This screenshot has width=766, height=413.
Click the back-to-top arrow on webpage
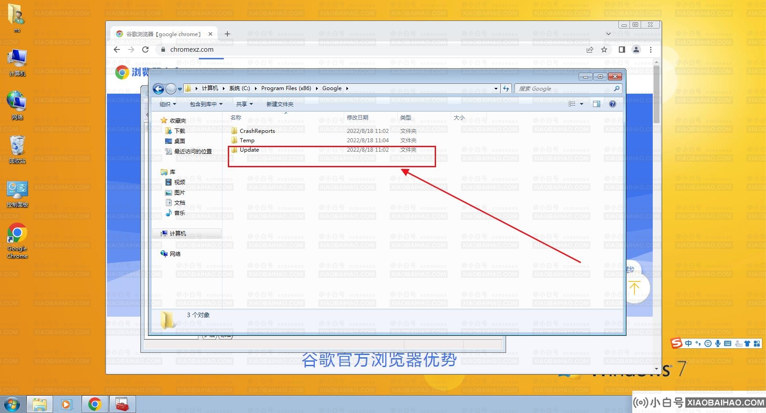(x=634, y=288)
